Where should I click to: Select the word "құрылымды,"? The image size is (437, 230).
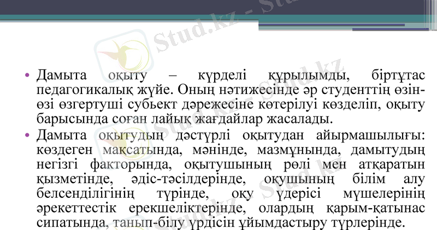click(309, 76)
